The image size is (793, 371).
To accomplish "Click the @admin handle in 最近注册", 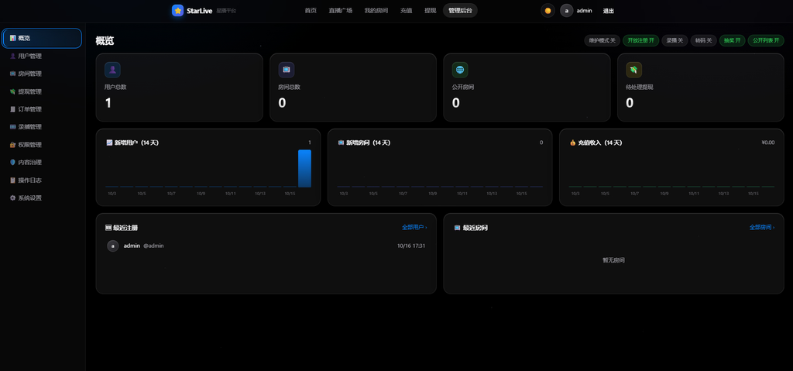I will click(153, 246).
